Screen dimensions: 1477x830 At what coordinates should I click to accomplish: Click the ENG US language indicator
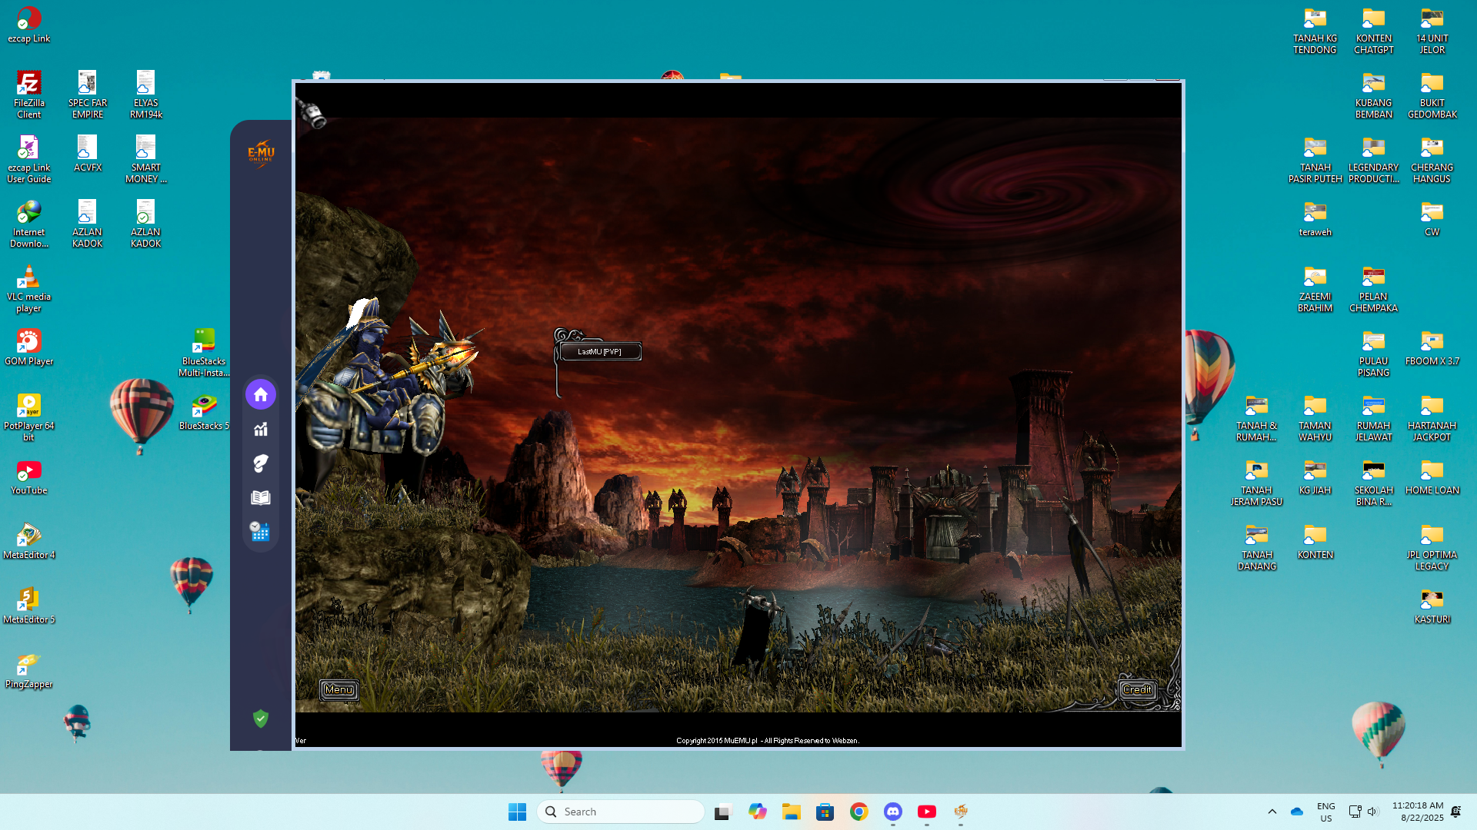[1325, 812]
